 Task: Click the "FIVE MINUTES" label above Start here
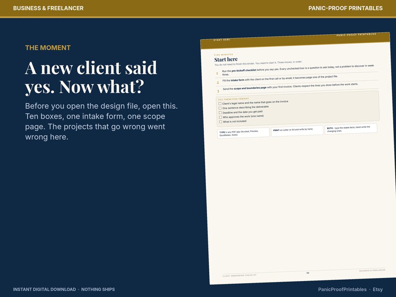click(223, 54)
